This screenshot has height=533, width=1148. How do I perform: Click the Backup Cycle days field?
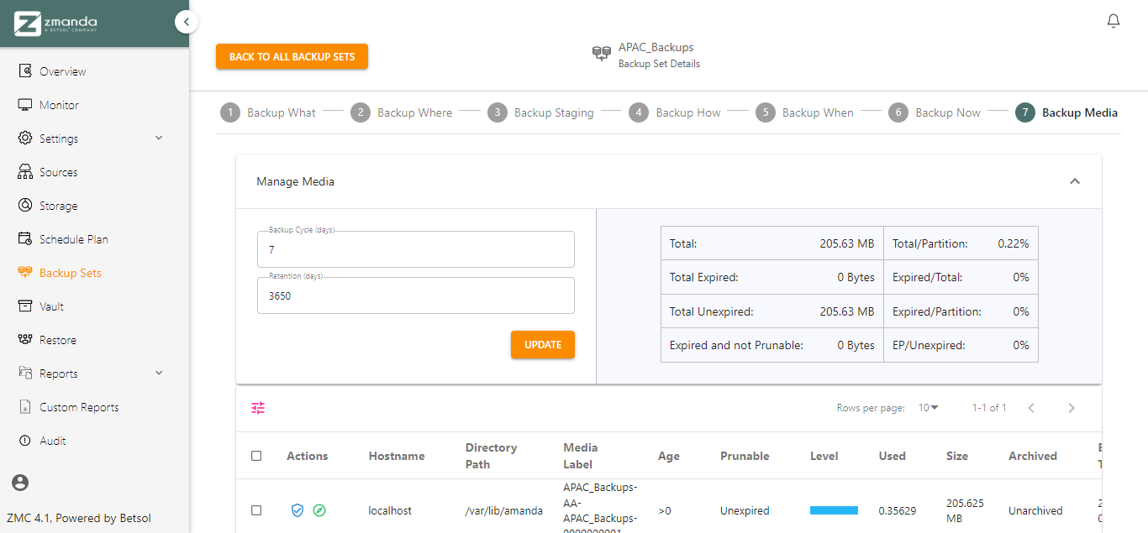click(416, 249)
